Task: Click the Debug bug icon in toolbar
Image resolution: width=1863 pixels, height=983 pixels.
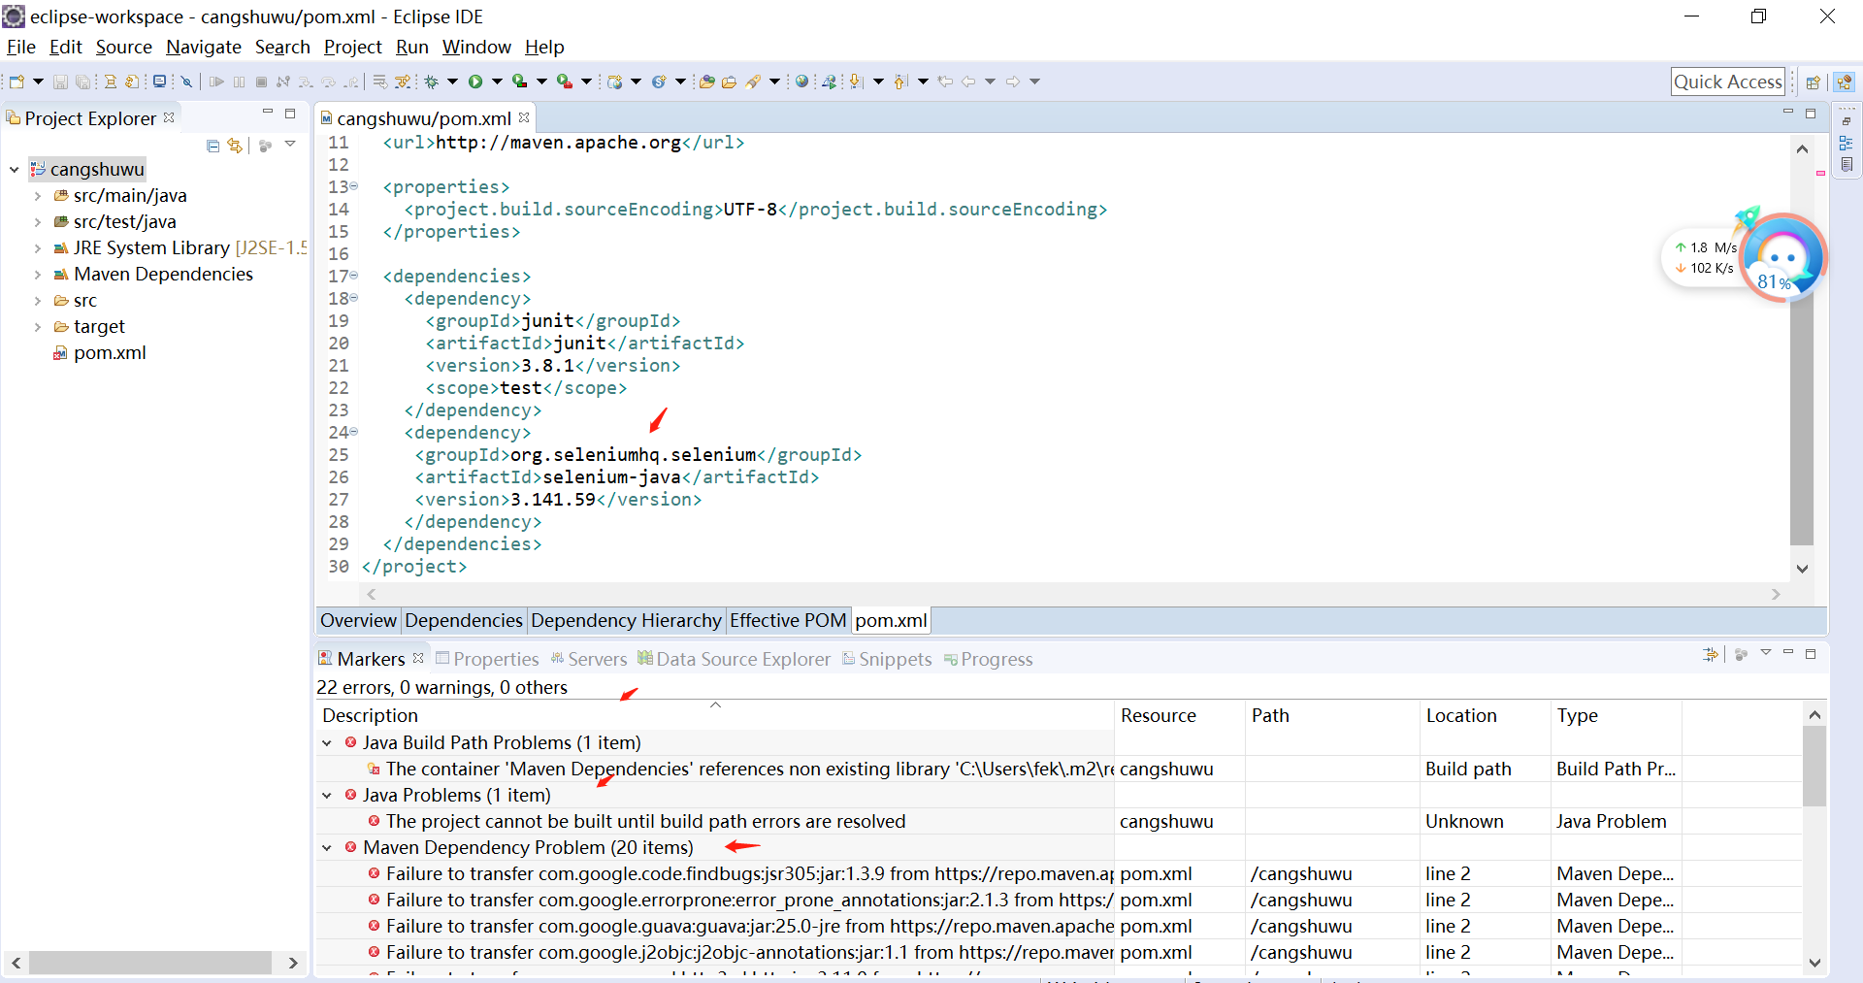Action: point(432,82)
